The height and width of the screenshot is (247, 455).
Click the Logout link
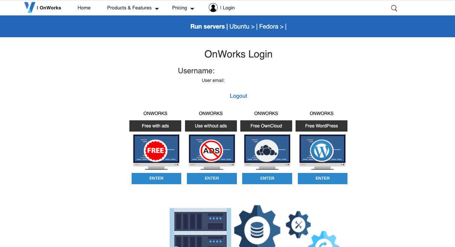pyautogui.click(x=238, y=96)
